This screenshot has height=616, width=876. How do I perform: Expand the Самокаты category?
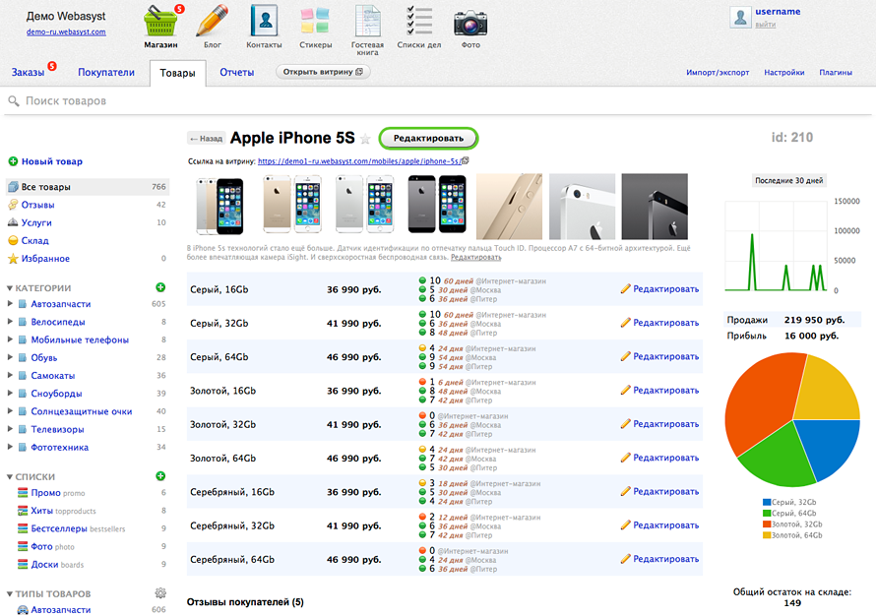(x=10, y=375)
